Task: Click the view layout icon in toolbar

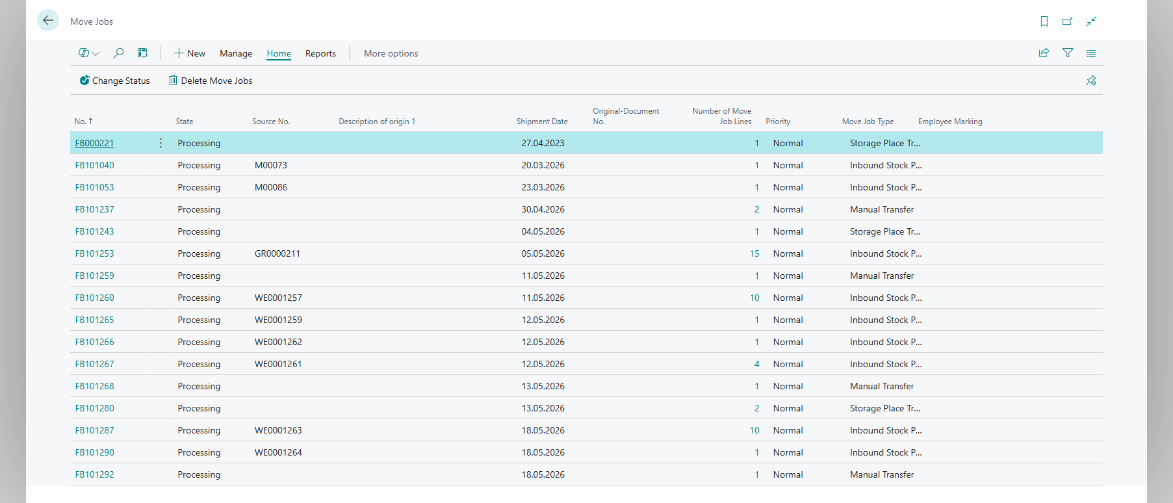Action: coord(142,53)
